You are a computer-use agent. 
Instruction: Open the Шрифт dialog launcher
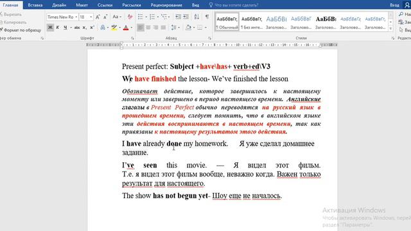click(132, 38)
